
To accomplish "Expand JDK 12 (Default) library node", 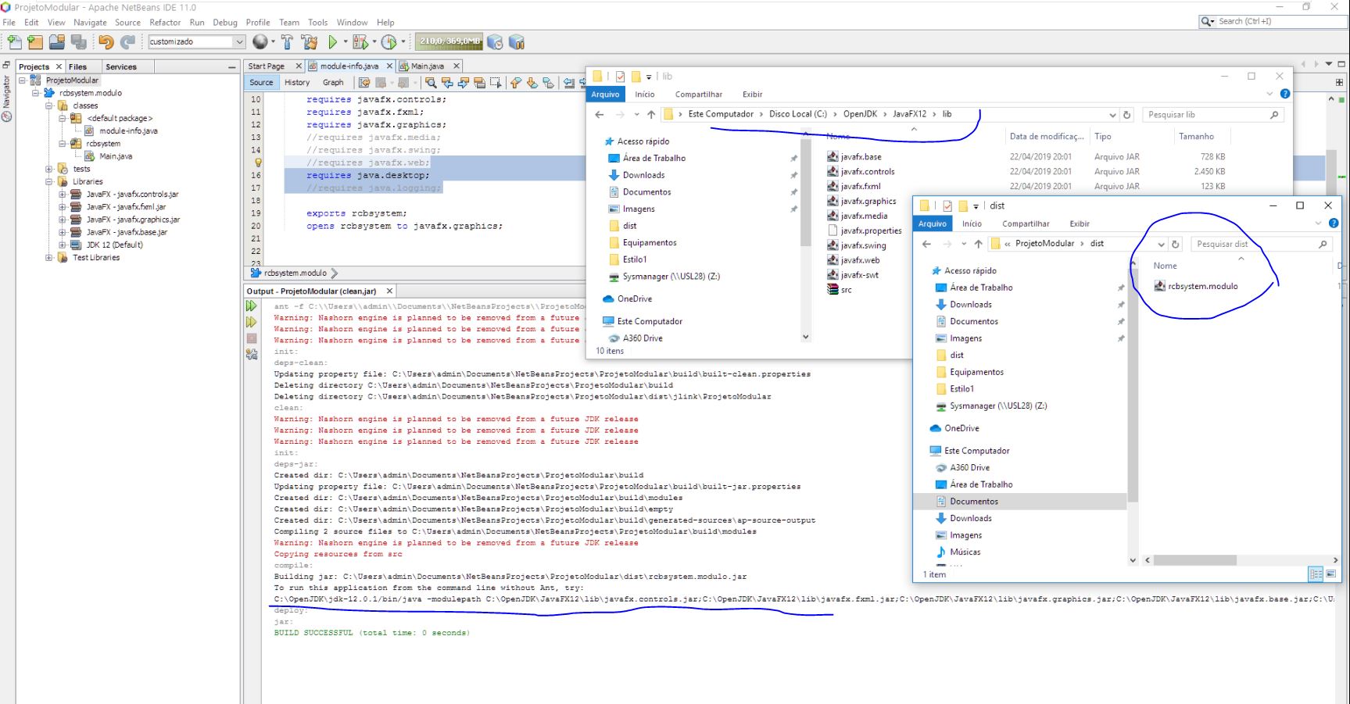I will 63,245.
